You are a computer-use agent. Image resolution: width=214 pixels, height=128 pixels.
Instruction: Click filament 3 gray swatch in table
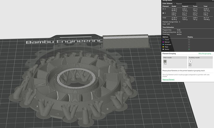click(163, 9)
